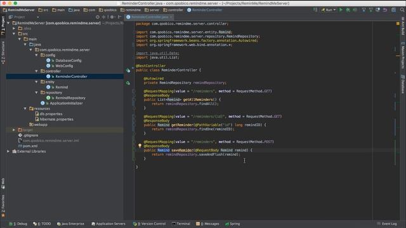Click the VCS update project icon
The image size is (406, 228).
pos(363,10)
